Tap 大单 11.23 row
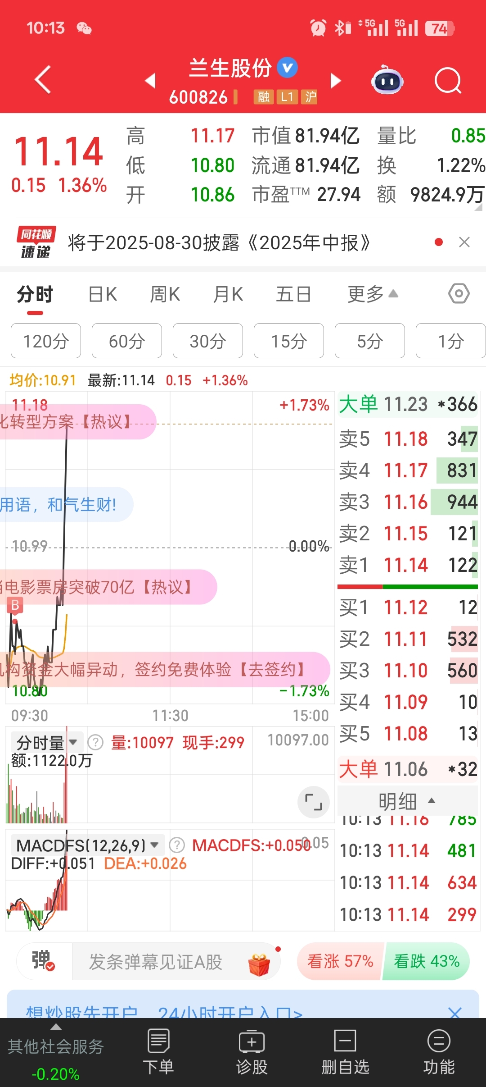The image size is (486, 1087). pos(408,404)
